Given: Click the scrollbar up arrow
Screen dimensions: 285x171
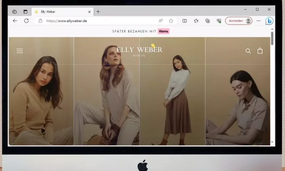Looking at the screenshot, I should (x=272, y=29).
